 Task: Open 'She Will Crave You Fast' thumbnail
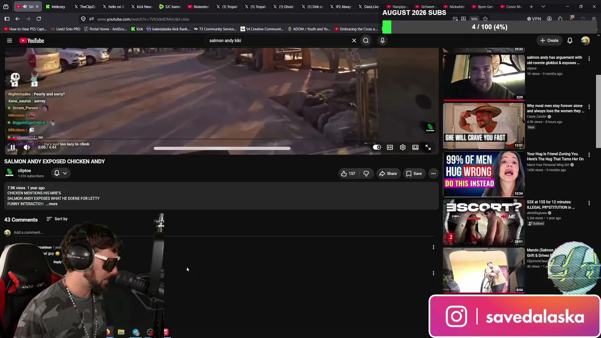(x=484, y=126)
